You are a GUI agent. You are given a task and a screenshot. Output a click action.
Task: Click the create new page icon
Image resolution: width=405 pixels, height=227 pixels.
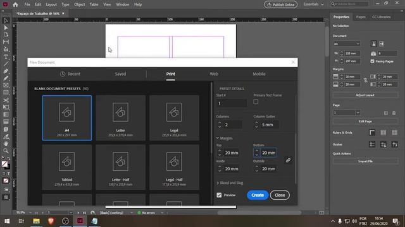pos(385,113)
